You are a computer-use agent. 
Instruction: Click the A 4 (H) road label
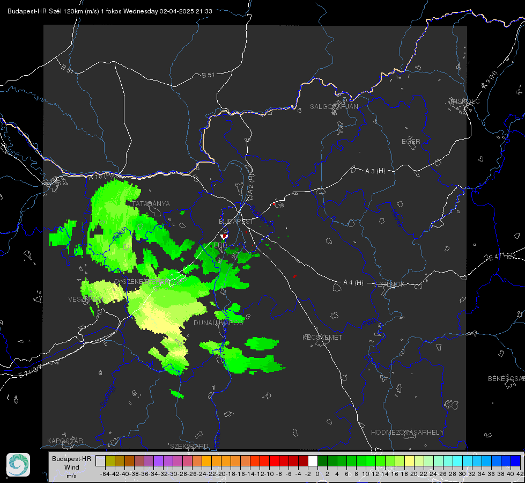[353, 283]
